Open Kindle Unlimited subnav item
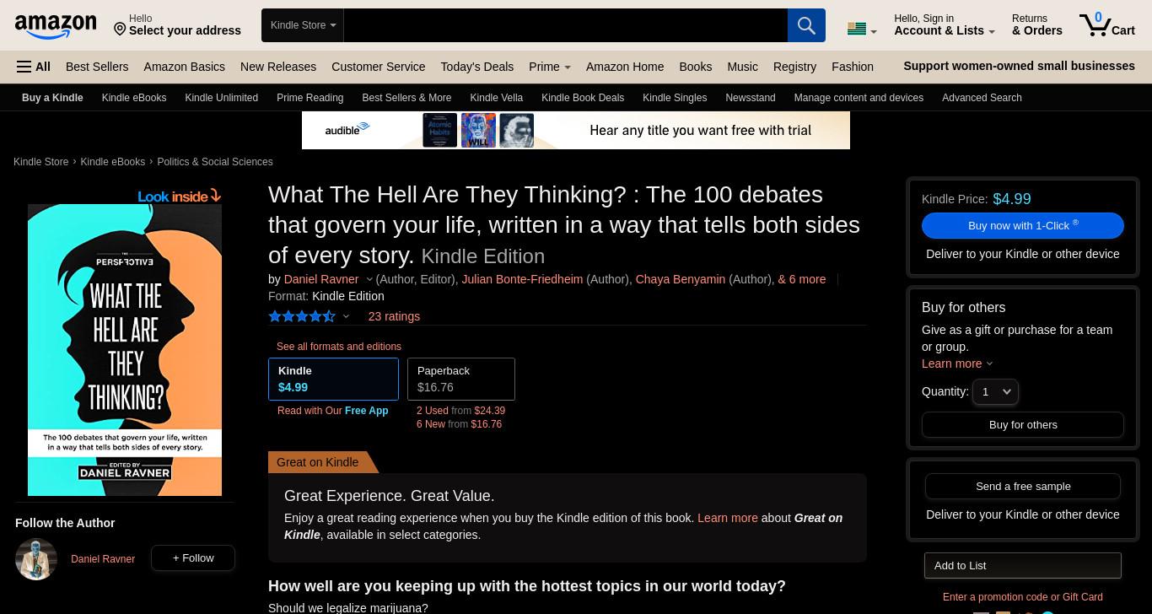Screen dimensions: 1152x614 click(221, 98)
